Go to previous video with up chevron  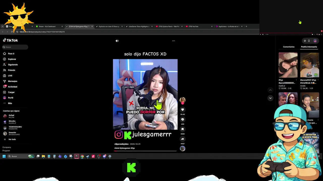tap(270, 90)
